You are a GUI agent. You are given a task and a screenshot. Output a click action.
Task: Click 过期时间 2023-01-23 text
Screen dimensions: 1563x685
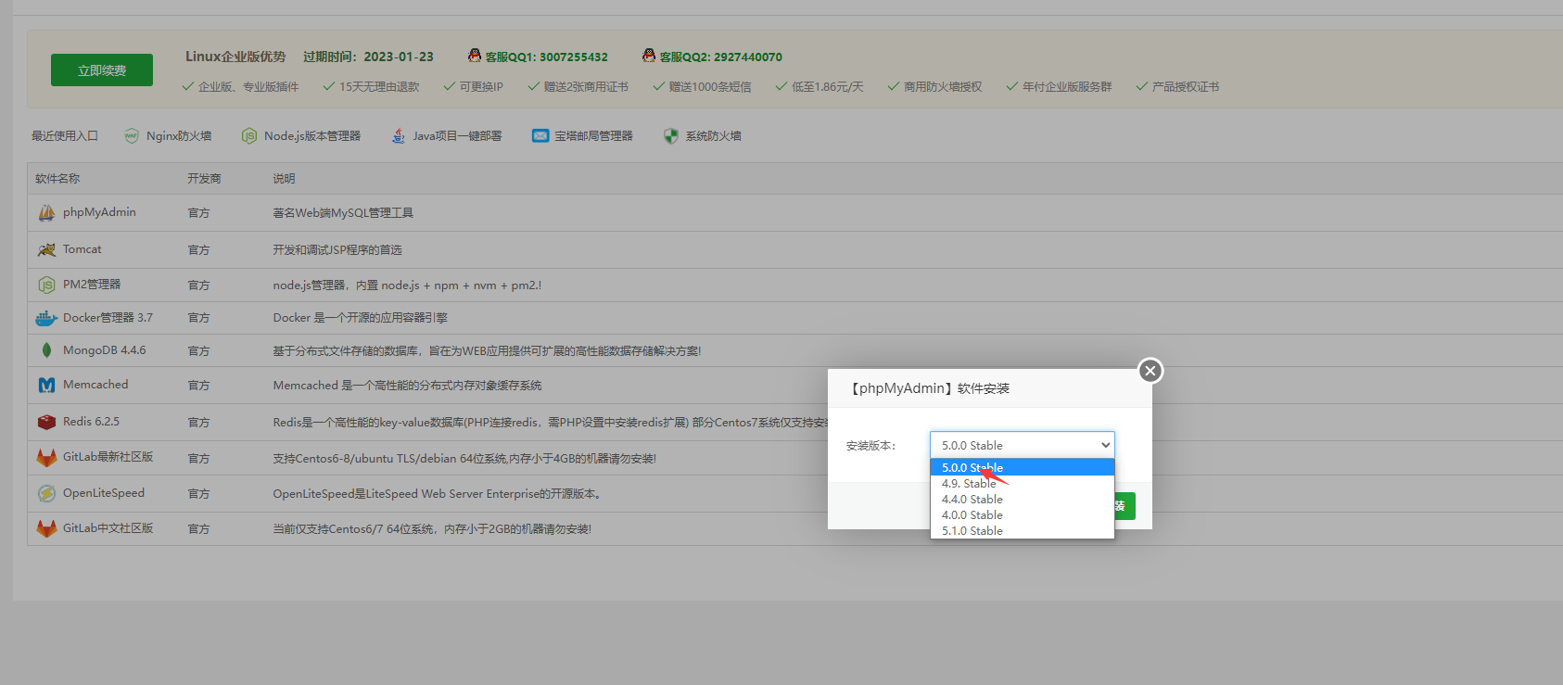368,57
